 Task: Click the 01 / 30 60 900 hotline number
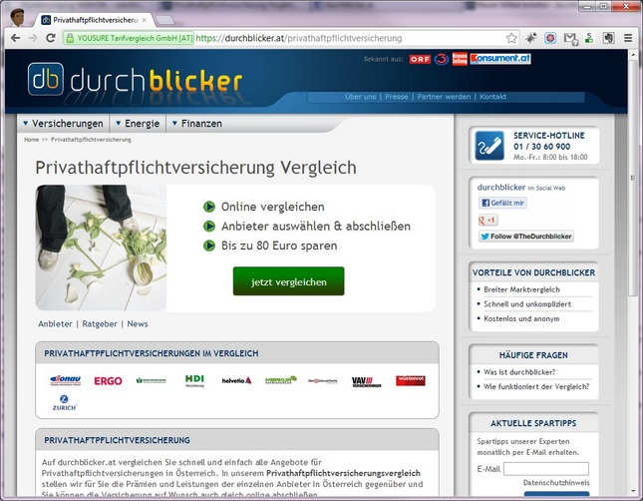541,146
